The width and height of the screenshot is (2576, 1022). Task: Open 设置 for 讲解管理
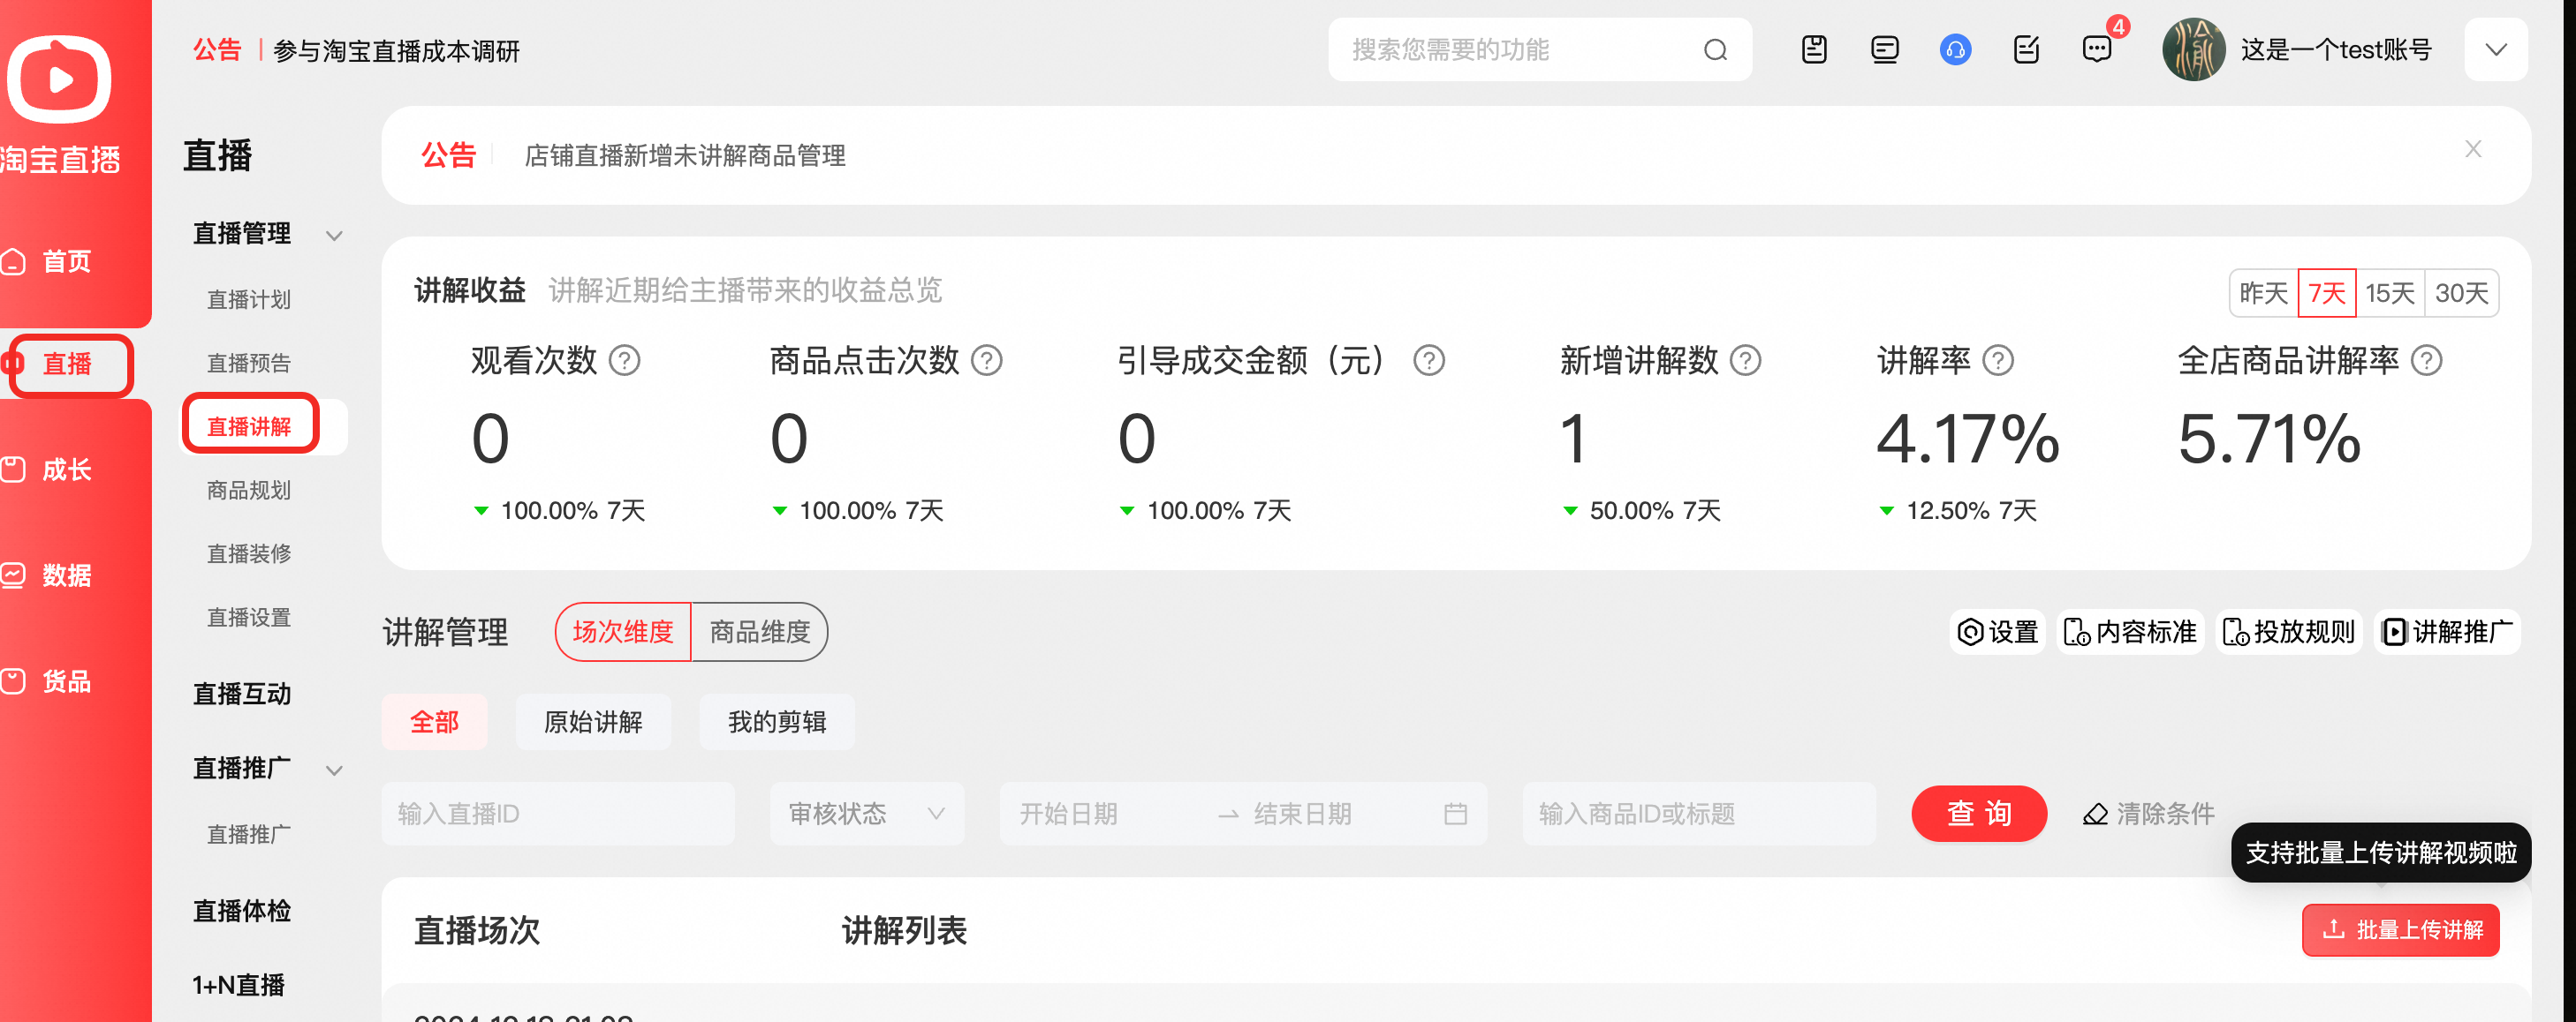pyautogui.click(x=1997, y=631)
